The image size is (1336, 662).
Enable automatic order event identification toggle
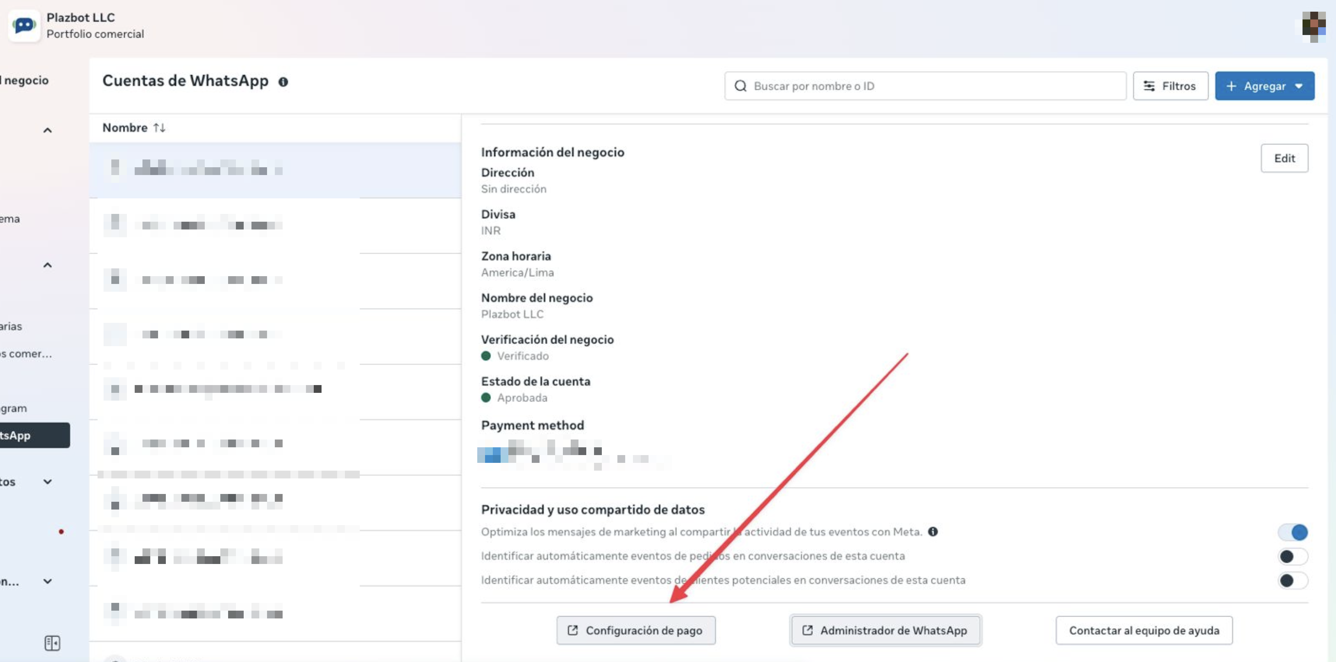pyautogui.click(x=1292, y=556)
